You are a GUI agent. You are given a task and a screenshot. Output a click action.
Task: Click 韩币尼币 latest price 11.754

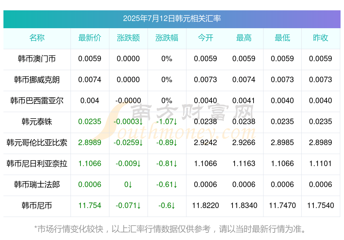90,206
